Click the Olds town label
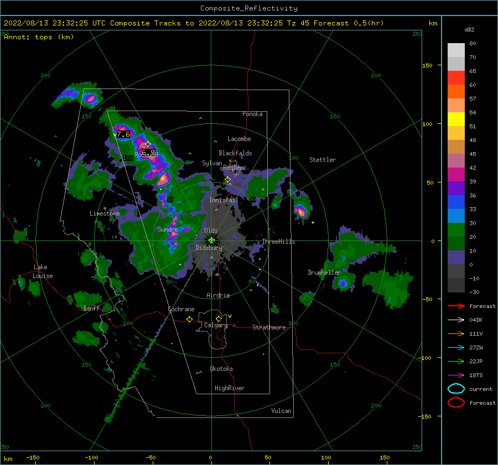Viewport: 498px width, 465px height. coord(211,231)
